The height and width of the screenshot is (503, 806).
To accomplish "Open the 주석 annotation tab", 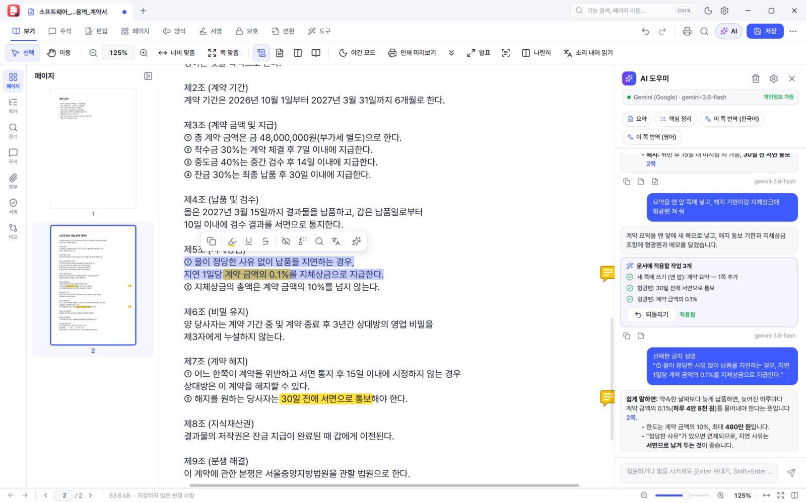I will click(60, 31).
